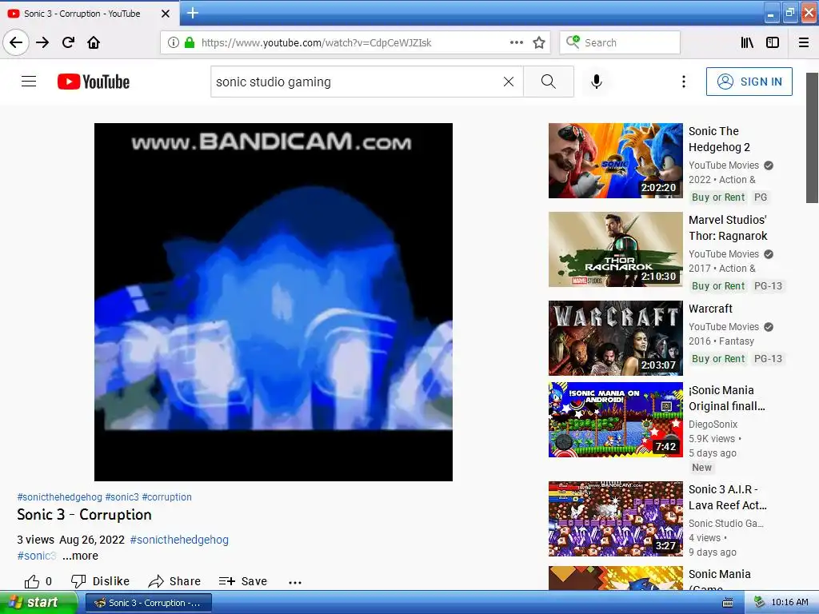Viewport: 819px width, 614px height.
Task: Visit the DiegoSonix channel
Action: (x=713, y=425)
